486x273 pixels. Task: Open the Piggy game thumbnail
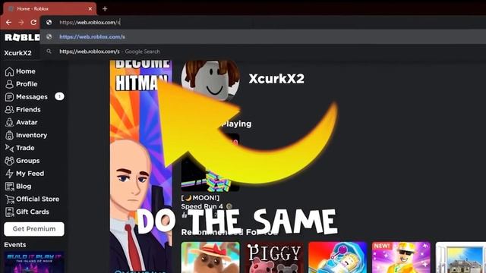pos(274,258)
